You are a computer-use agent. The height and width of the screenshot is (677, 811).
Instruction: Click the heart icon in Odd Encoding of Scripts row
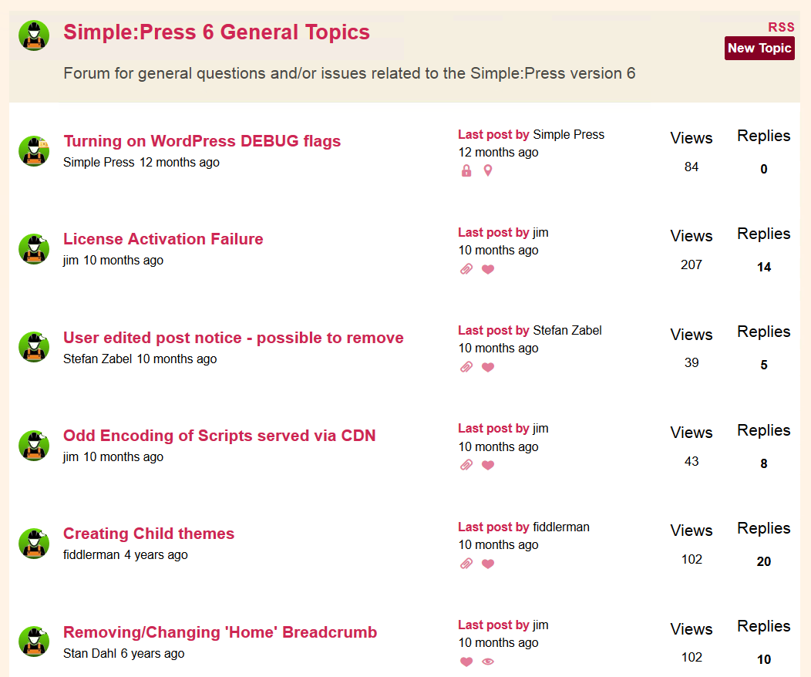pyautogui.click(x=488, y=465)
